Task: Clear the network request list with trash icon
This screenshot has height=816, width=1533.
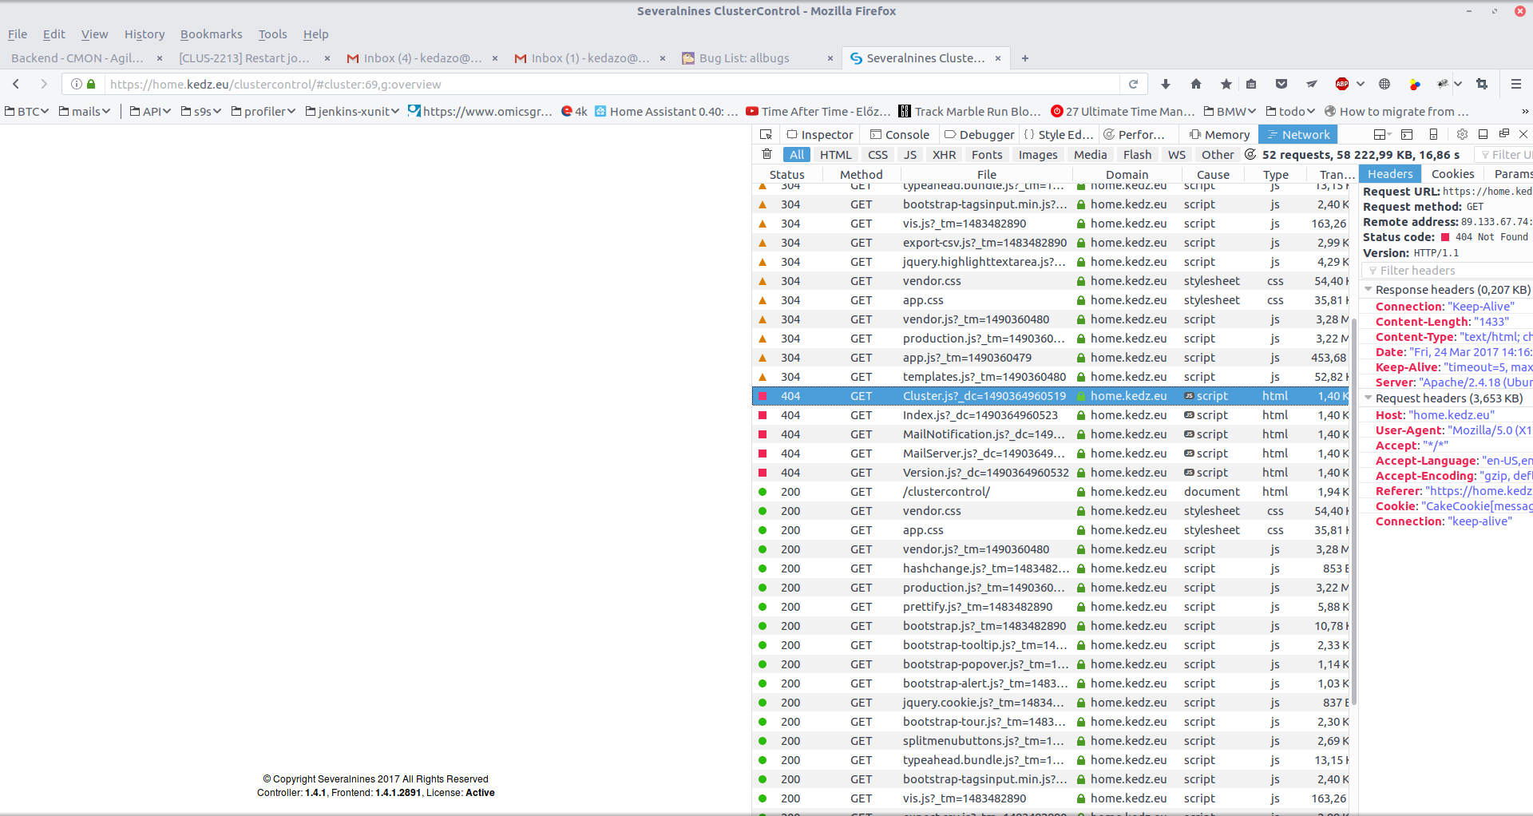Action: (x=767, y=154)
